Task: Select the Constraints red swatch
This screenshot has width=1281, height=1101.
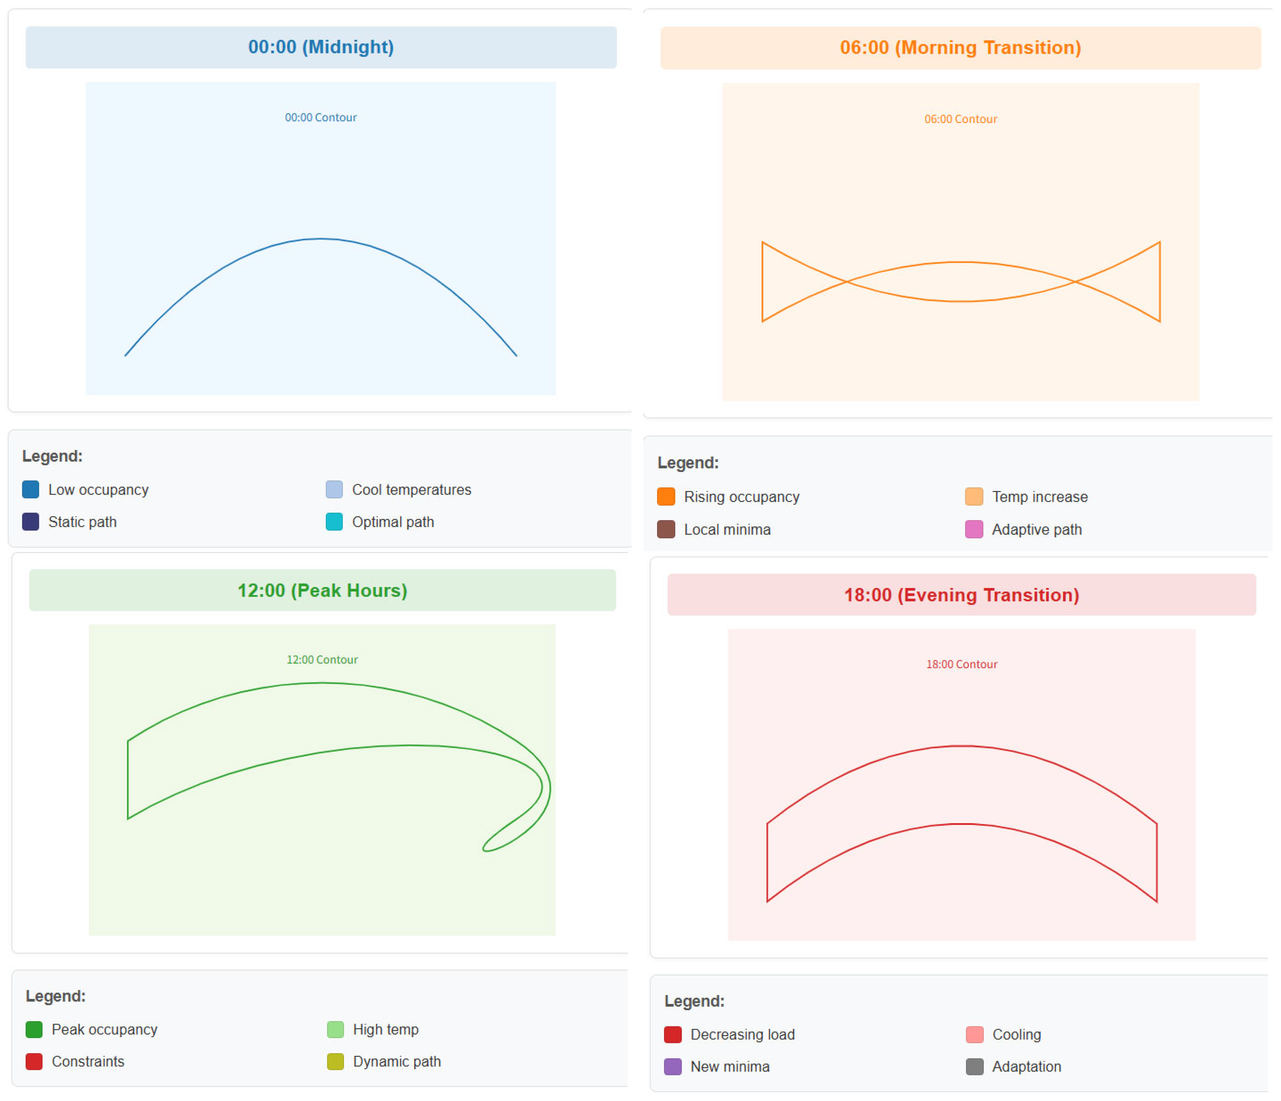Action: coord(34,1061)
